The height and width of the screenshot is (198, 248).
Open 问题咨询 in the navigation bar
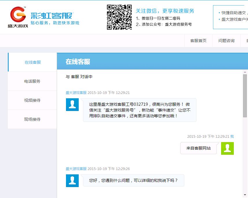pos(226,41)
